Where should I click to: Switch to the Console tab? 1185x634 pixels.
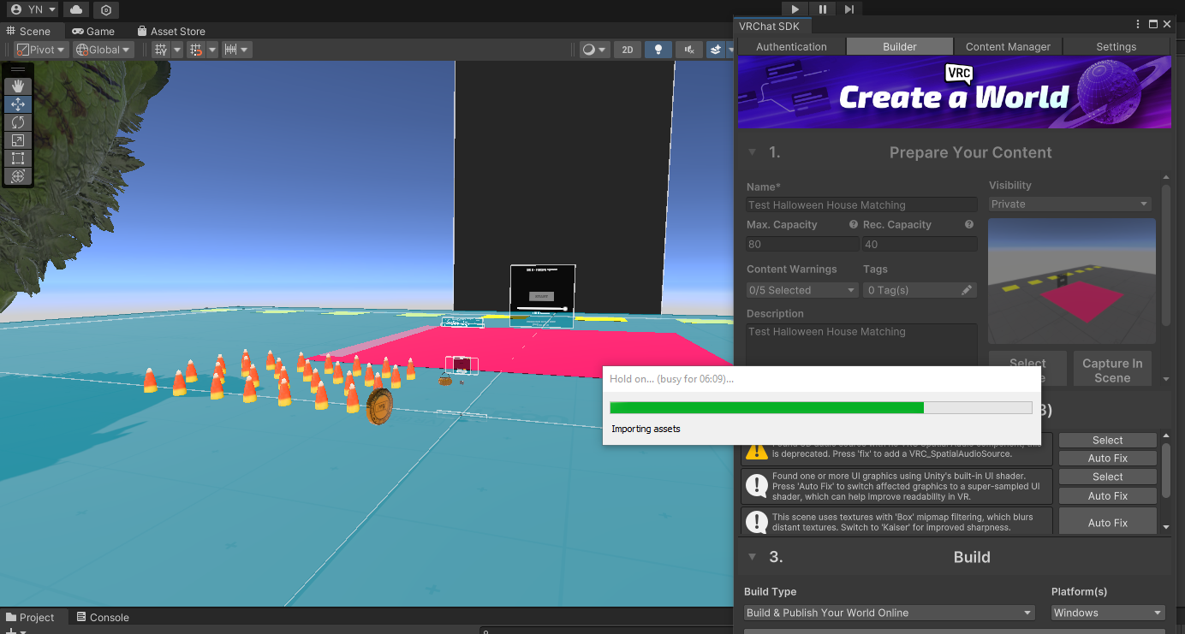[x=103, y=617]
